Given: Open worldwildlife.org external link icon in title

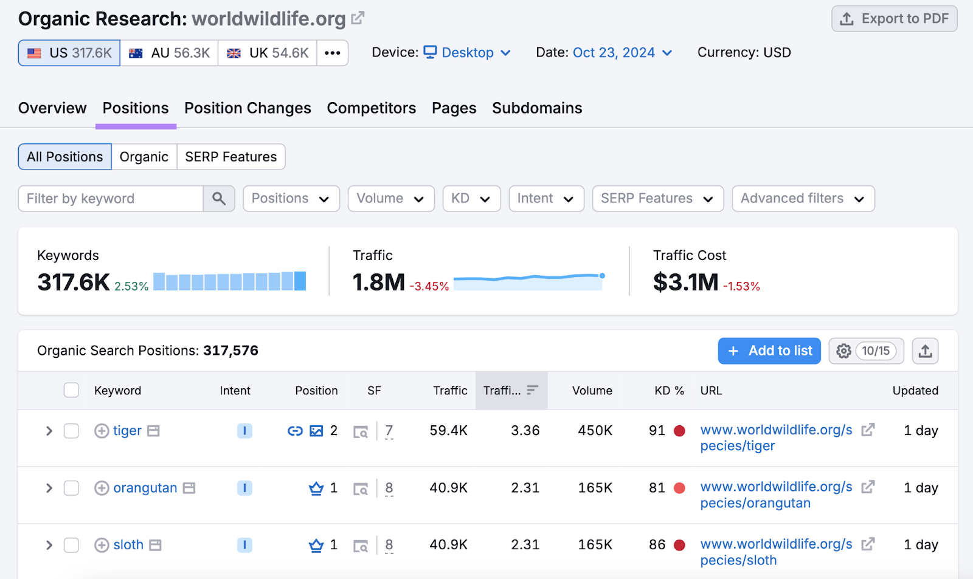Looking at the screenshot, I should tap(358, 18).
